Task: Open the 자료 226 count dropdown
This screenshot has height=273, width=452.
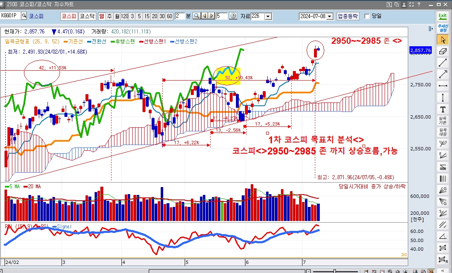Action: pos(268,17)
